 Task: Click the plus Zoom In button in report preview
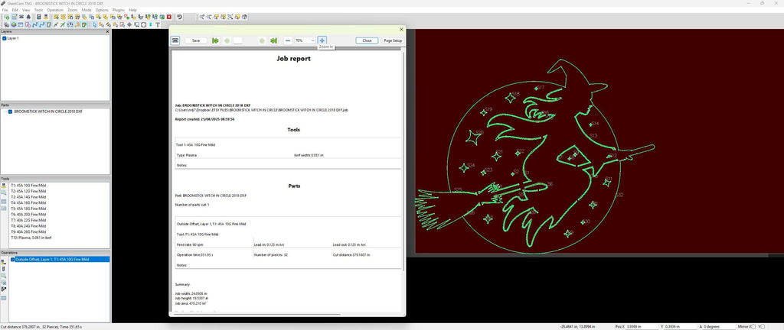[322, 40]
